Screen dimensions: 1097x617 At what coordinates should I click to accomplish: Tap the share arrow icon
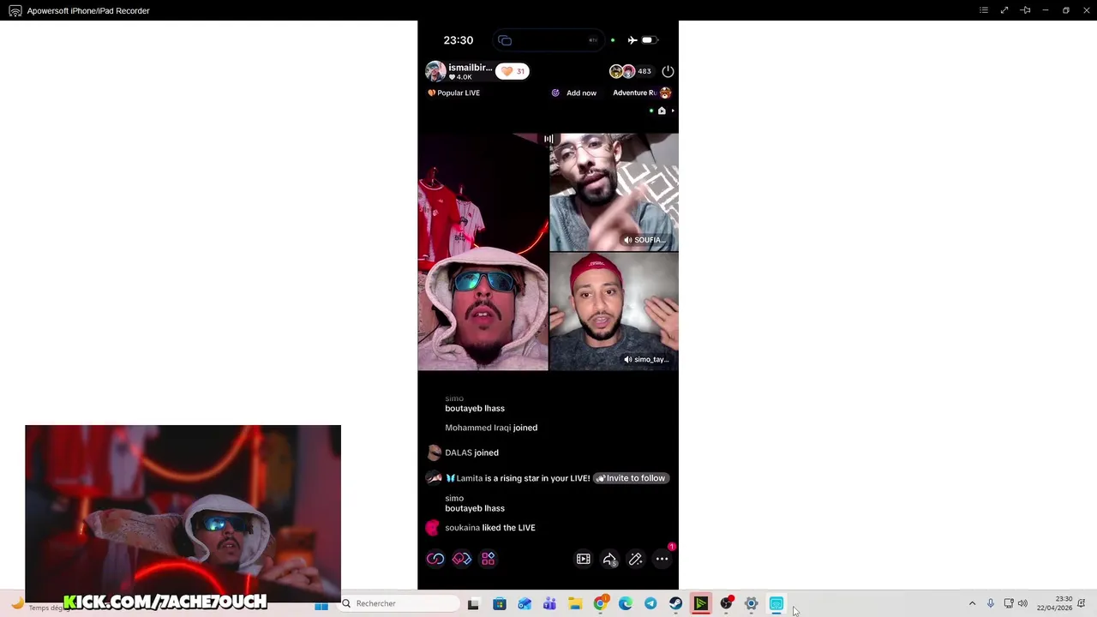(609, 559)
